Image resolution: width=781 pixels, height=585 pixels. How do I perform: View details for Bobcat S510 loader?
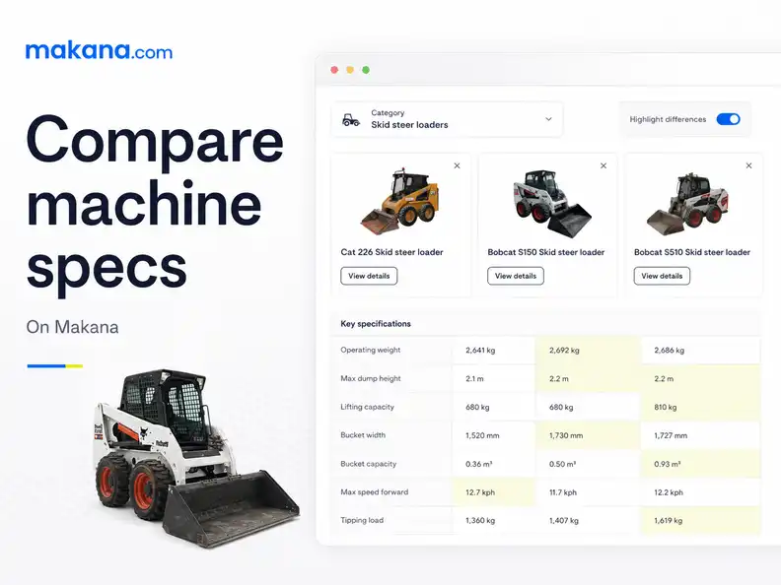click(662, 276)
